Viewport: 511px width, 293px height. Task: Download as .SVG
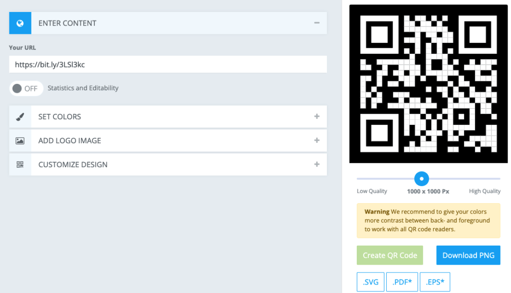(x=371, y=282)
